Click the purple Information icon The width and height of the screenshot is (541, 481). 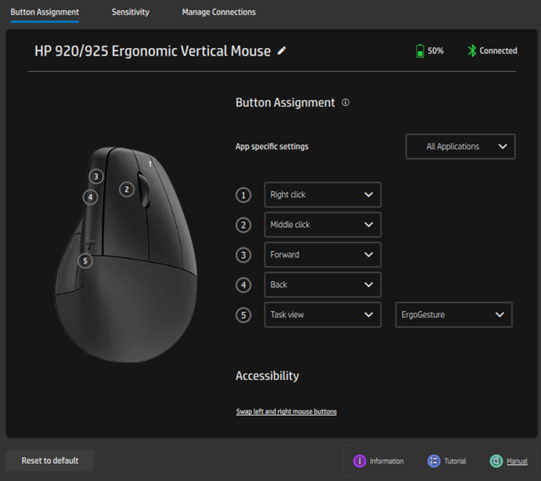[x=360, y=461]
